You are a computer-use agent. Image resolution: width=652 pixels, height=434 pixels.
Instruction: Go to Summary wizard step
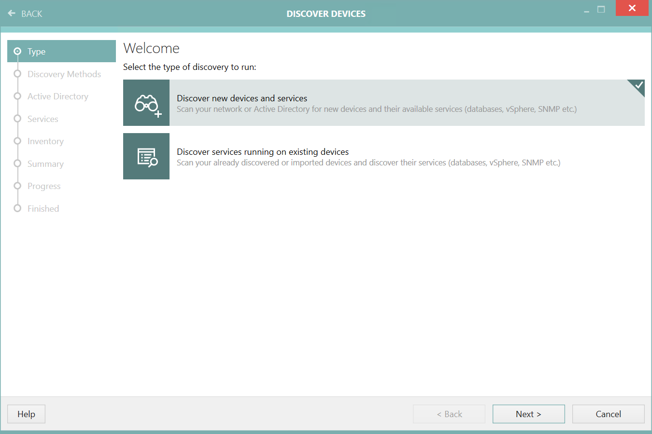pyautogui.click(x=45, y=164)
